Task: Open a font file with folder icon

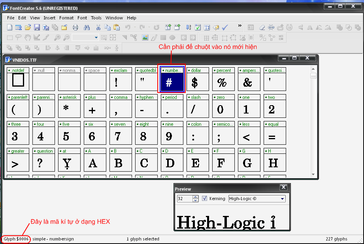Action: point(28,27)
